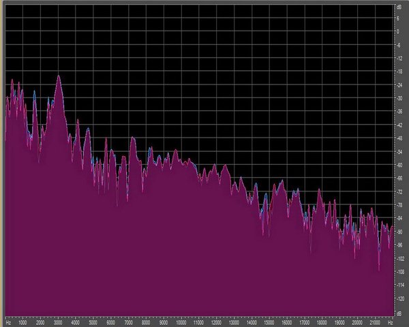Screen dimensions: 409x327
Task: Pick the 15000 Hz axis tick label
Action: click(x=269, y=323)
